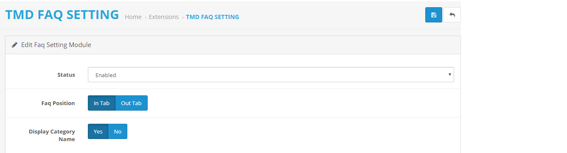Click the Status field label
The width and height of the screenshot is (567, 153).
tap(66, 75)
